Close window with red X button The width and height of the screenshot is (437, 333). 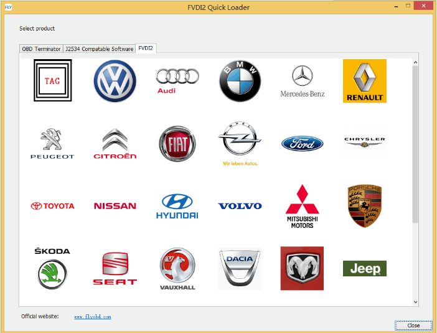tap(423, 6)
